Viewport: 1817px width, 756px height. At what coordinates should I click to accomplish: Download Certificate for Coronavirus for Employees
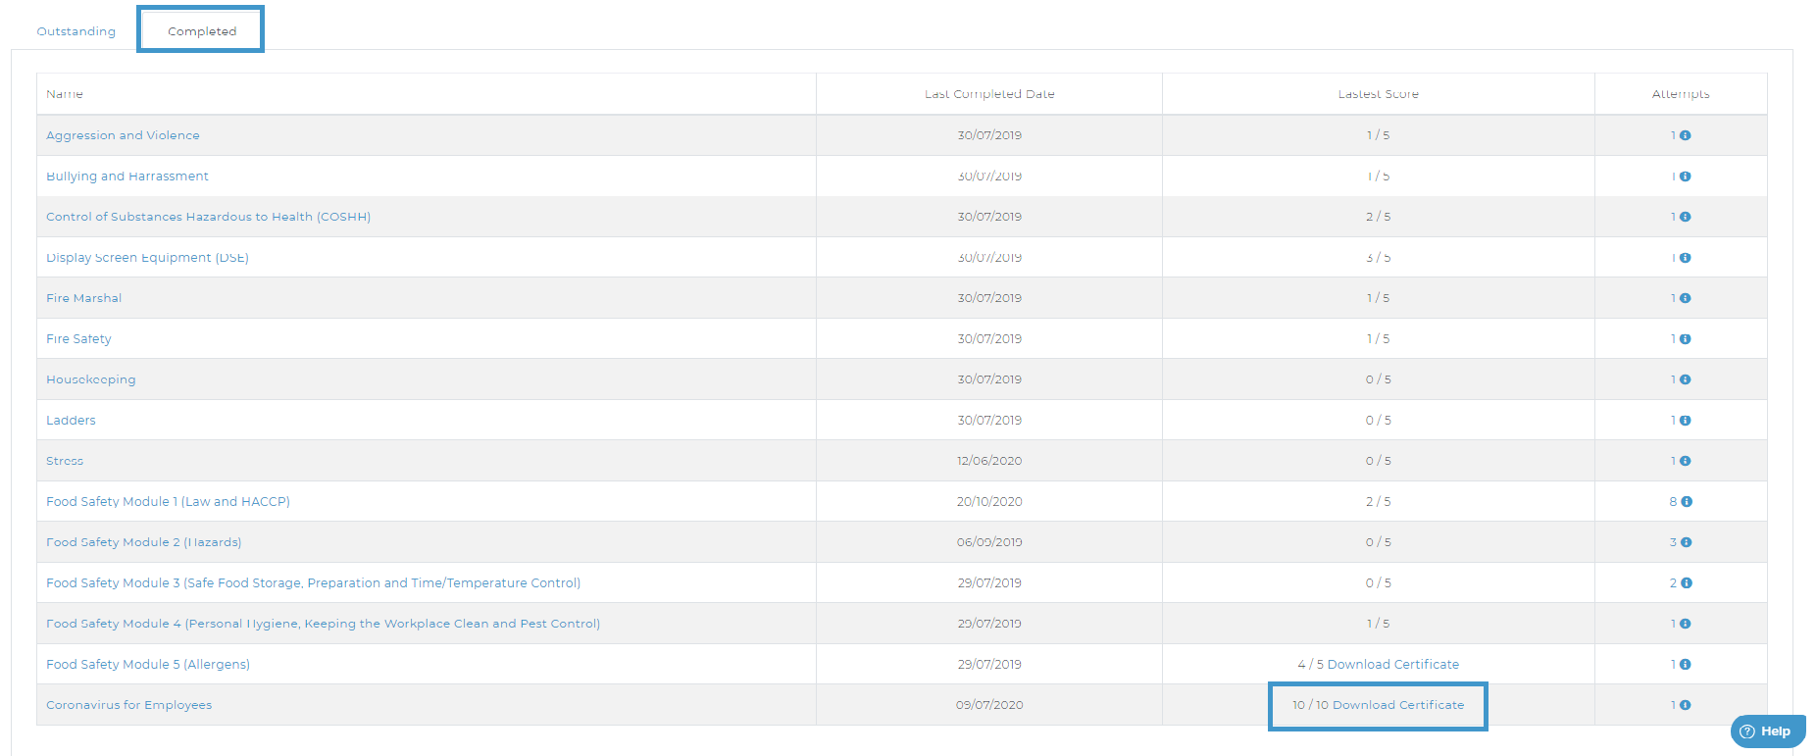1398,705
